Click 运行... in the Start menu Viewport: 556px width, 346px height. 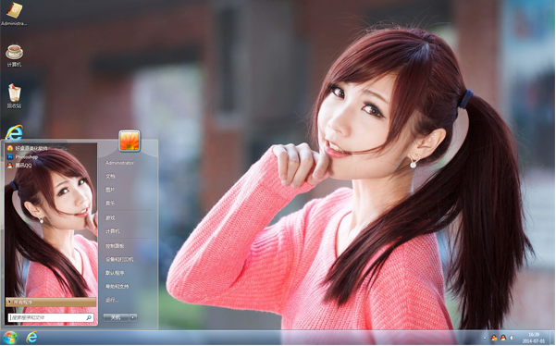112,300
